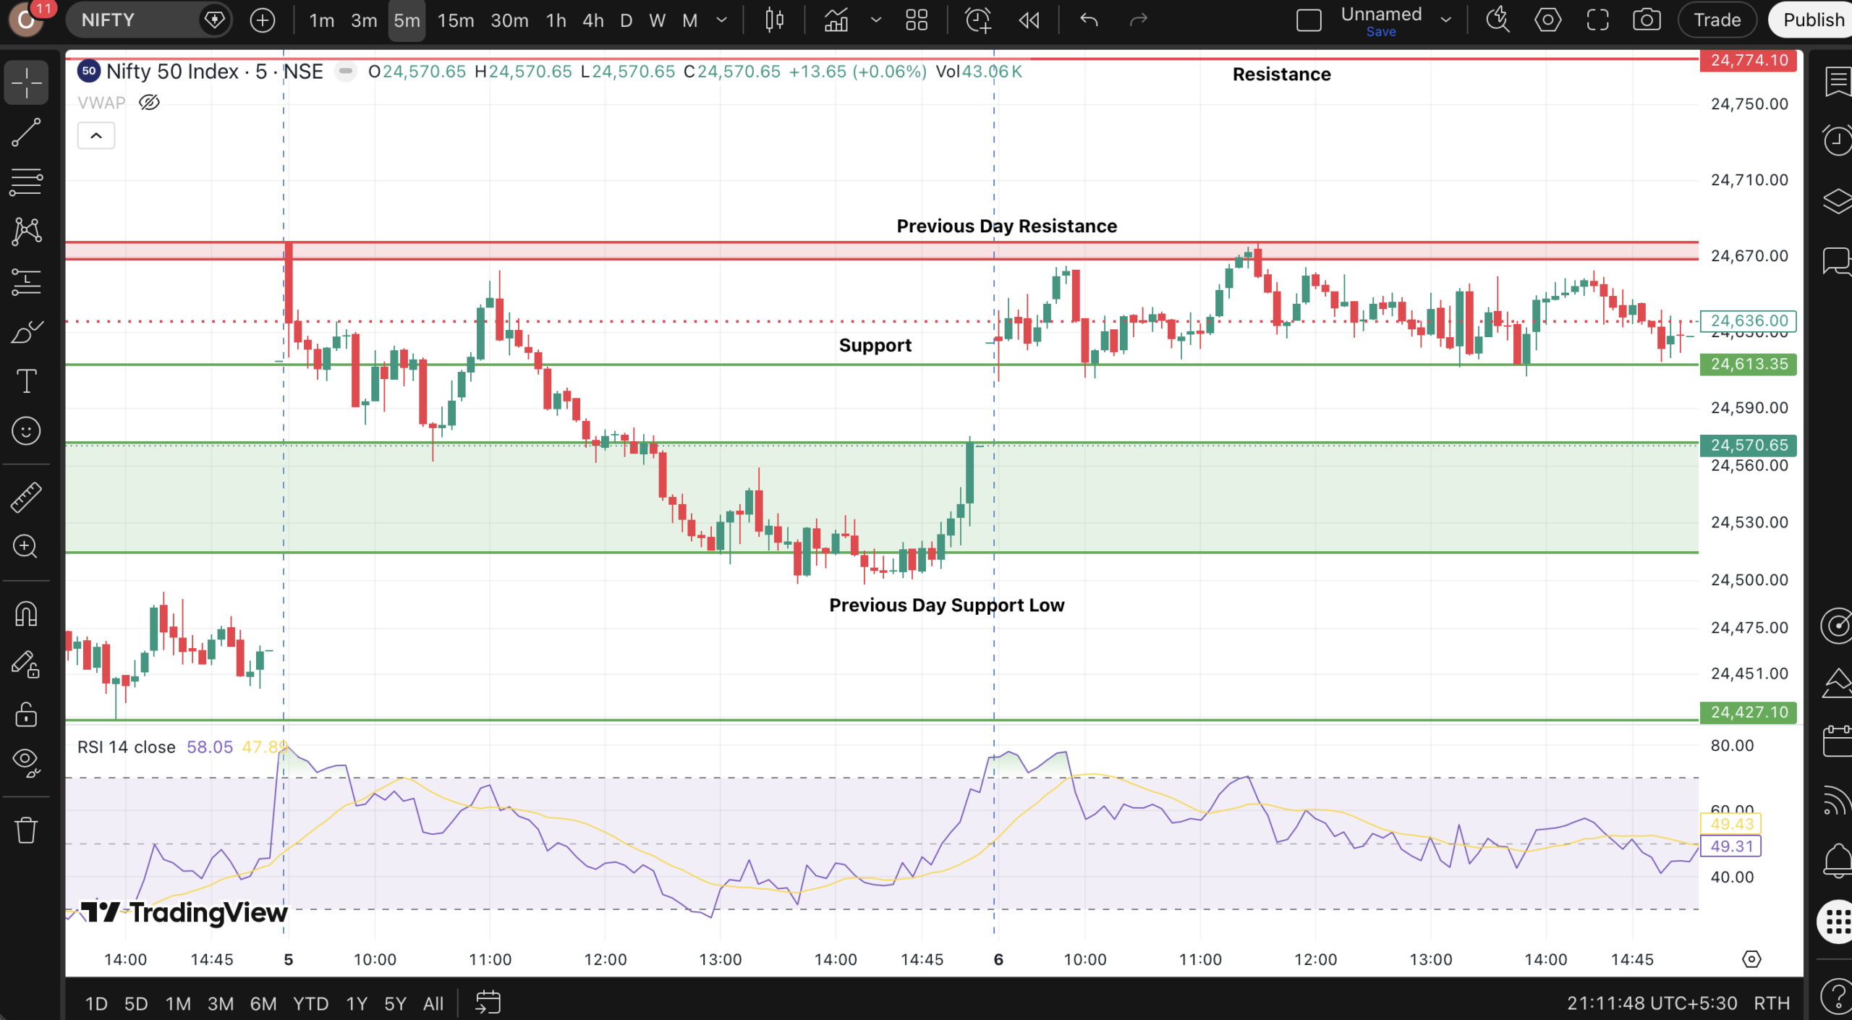Image resolution: width=1852 pixels, height=1020 pixels.
Task: Click the RSI 14 close indicator title
Action: 126,747
